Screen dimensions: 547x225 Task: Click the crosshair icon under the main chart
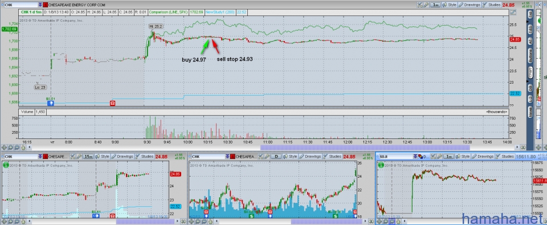(x=5, y=148)
